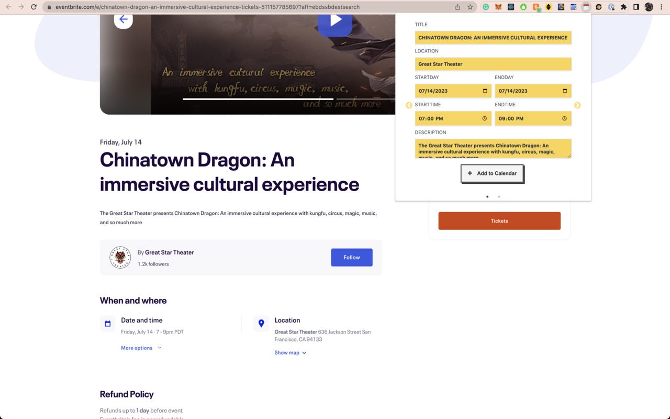Open the blue calendar grid extension
This screenshot has width=670, height=419.
click(x=574, y=7)
